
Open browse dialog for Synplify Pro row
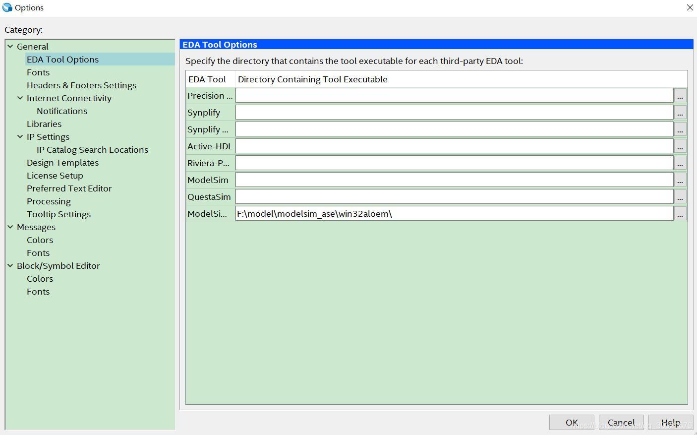pos(680,129)
